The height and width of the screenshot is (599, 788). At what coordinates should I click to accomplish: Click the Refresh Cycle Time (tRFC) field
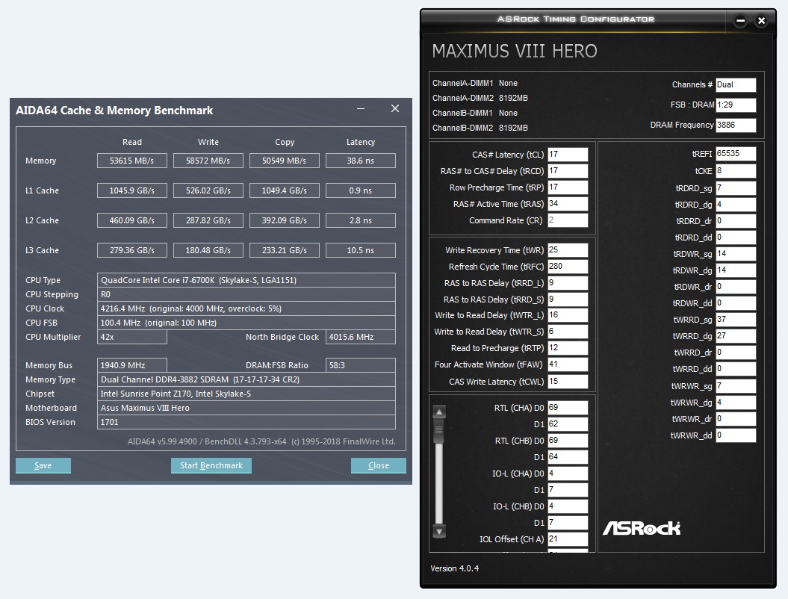pos(568,267)
